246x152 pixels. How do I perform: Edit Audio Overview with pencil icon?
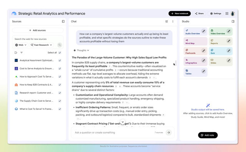203,31
